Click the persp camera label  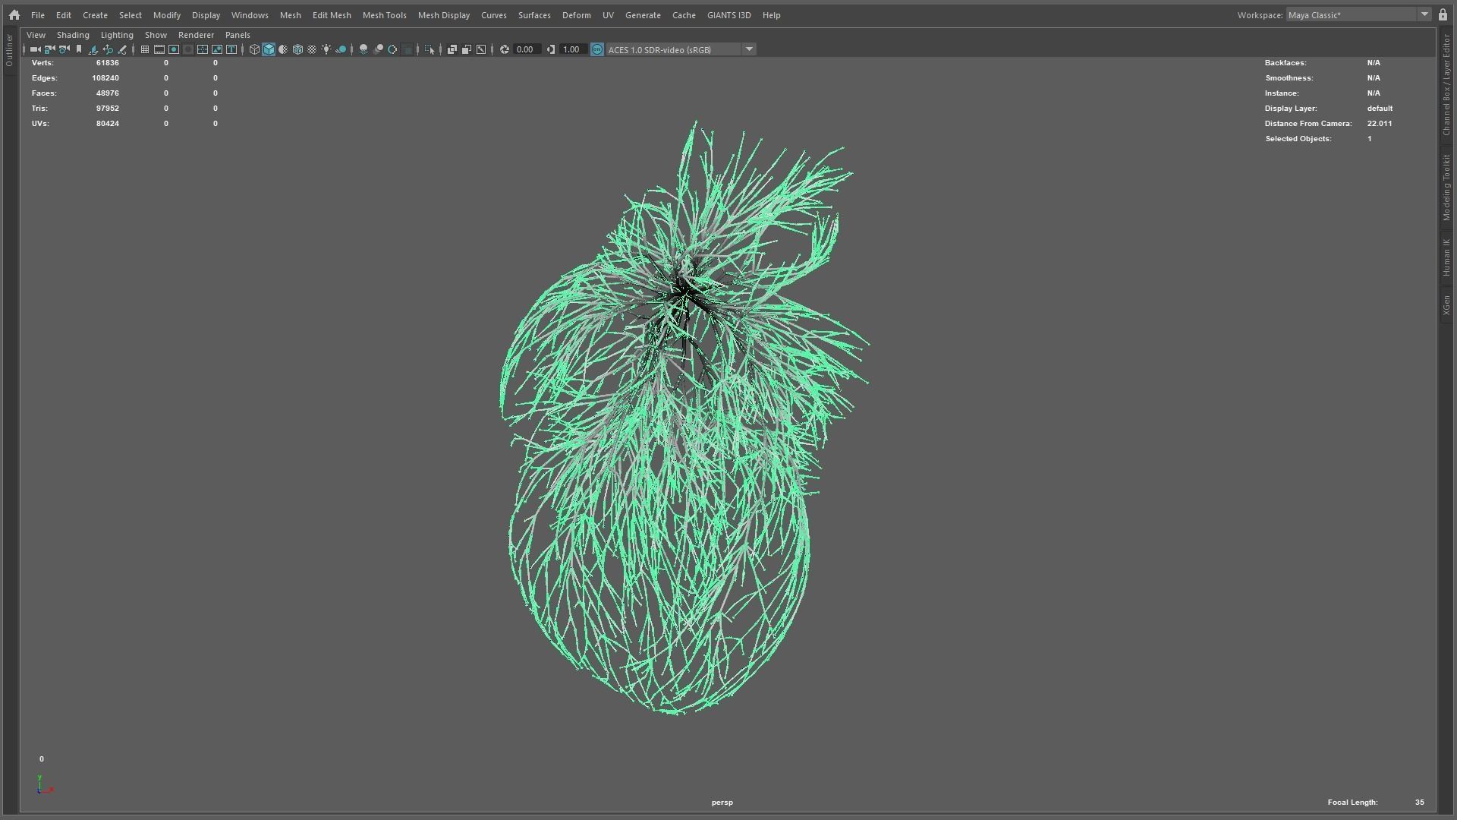722,803
